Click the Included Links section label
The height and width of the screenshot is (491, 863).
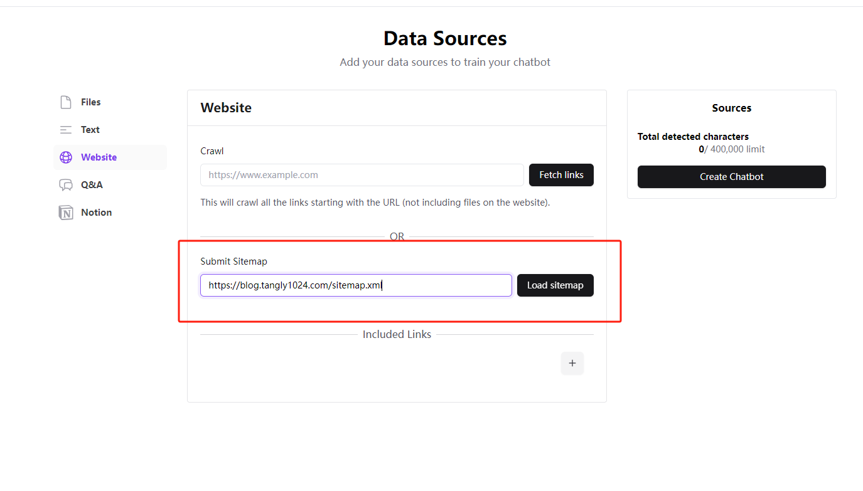coord(397,334)
